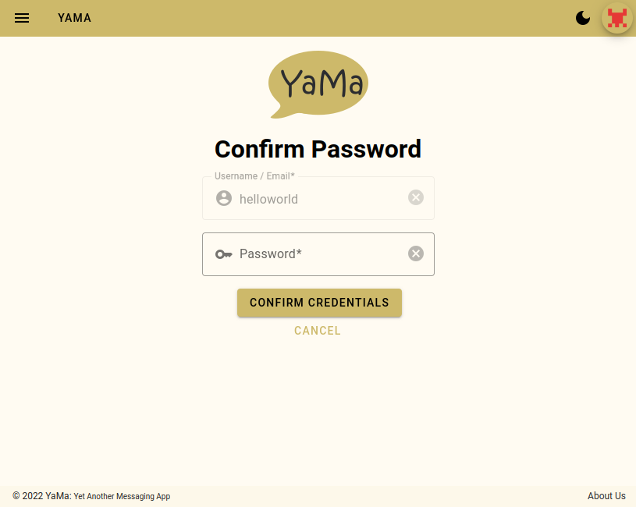Click the account person icon in the username field

point(224,198)
